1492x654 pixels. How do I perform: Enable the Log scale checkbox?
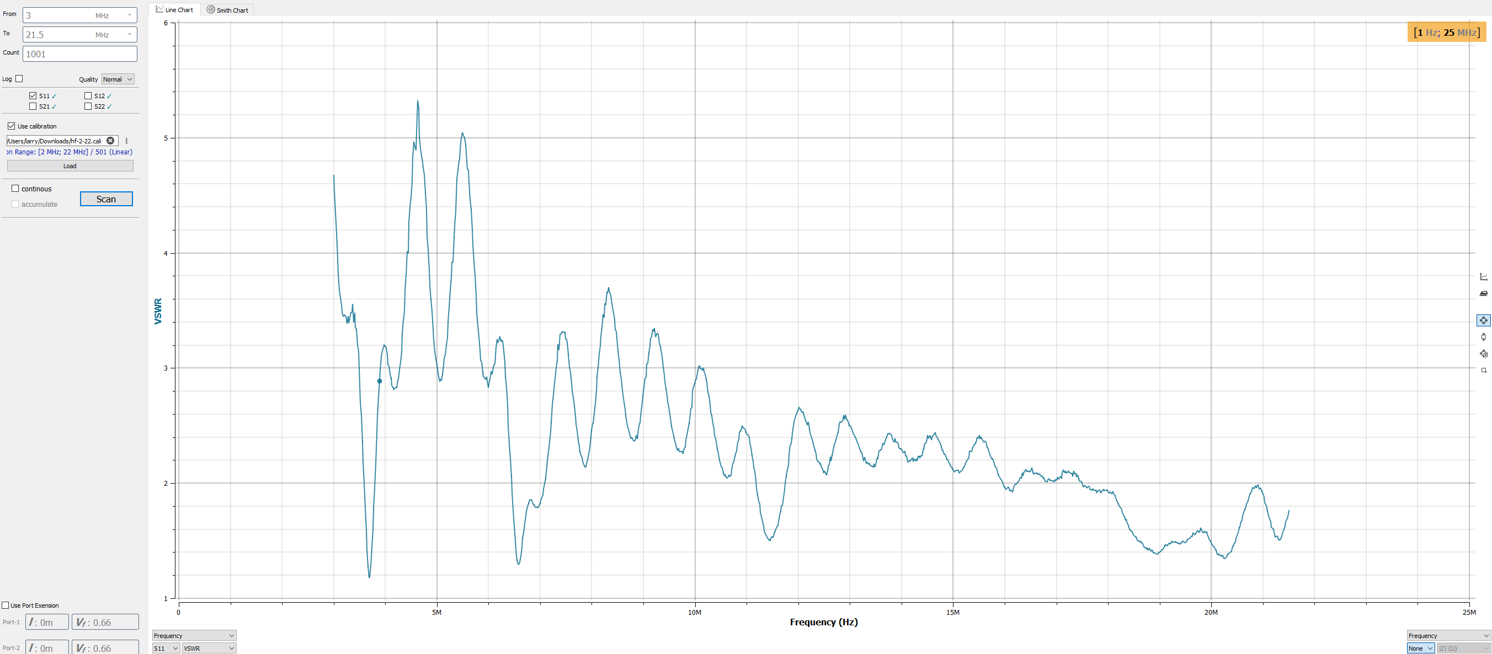19,79
